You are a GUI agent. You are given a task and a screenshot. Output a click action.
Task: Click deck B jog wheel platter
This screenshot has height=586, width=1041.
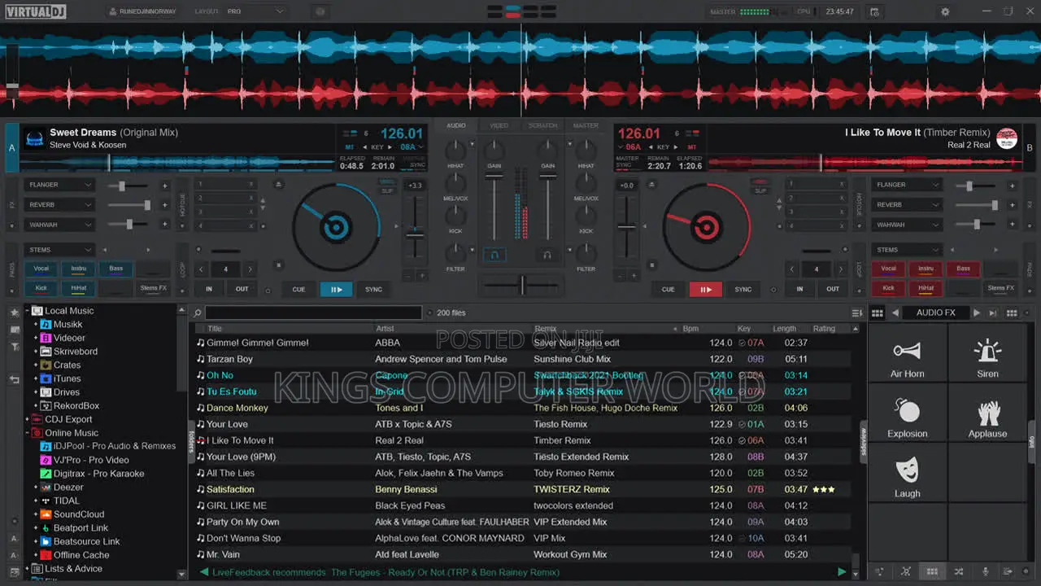pyautogui.click(x=706, y=227)
